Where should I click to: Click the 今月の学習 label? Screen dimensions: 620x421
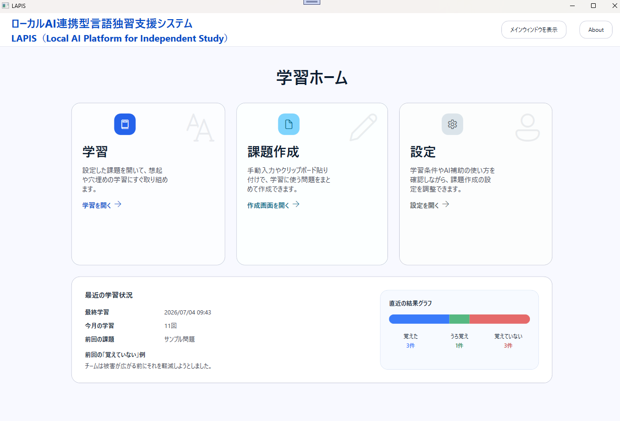click(x=99, y=326)
